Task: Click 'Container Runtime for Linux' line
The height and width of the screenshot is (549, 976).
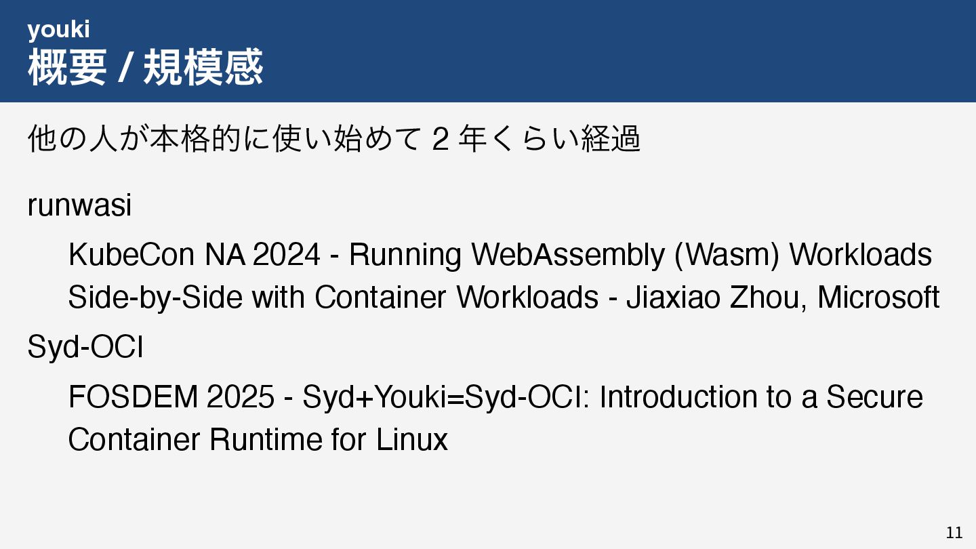Action: tap(258, 439)
